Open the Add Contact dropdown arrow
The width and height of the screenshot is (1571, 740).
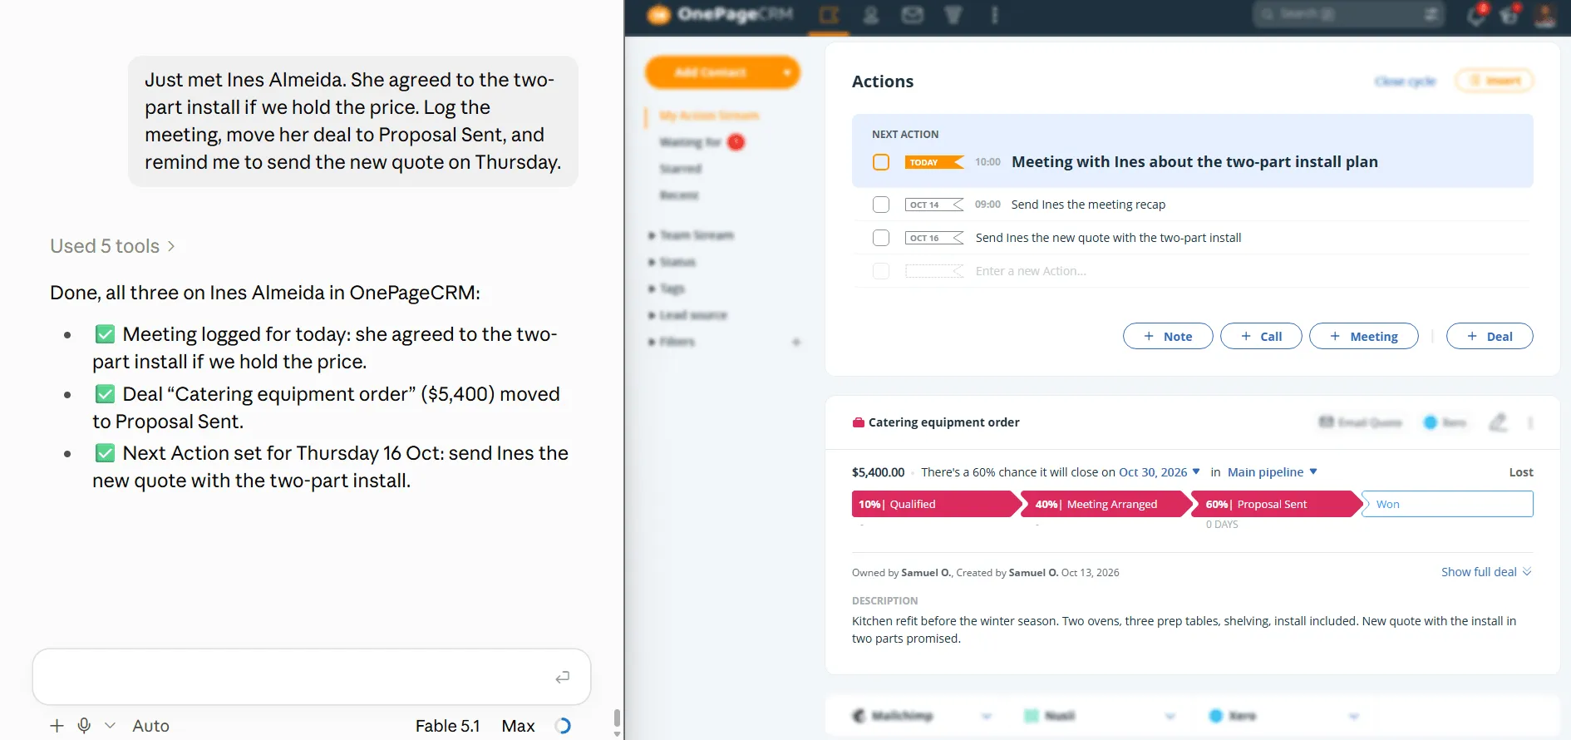(786, 72)
